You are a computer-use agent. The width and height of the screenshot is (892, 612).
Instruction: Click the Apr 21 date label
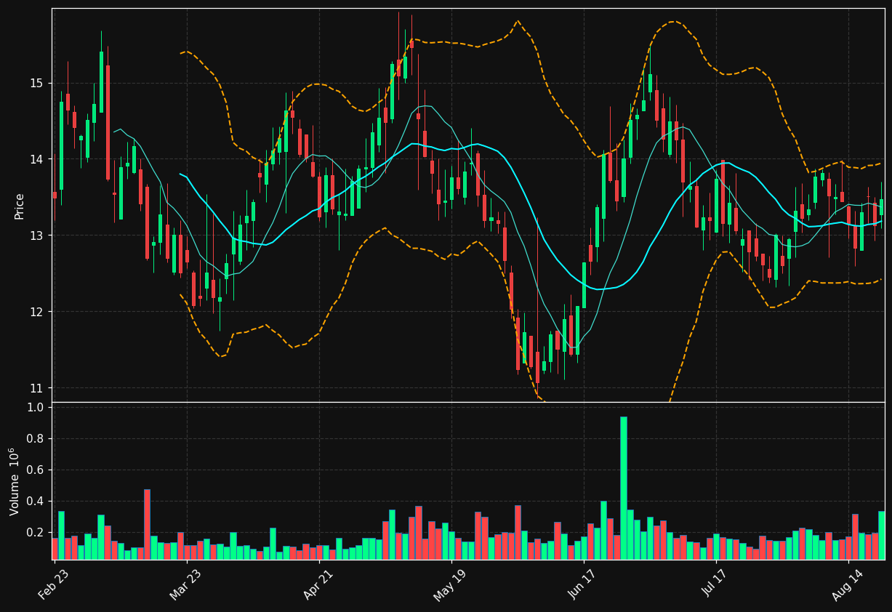(318, 584)
